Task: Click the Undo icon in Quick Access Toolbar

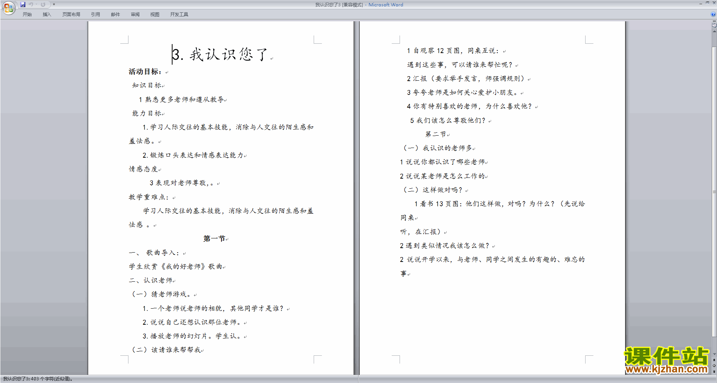Action: [x=31, y=4]
